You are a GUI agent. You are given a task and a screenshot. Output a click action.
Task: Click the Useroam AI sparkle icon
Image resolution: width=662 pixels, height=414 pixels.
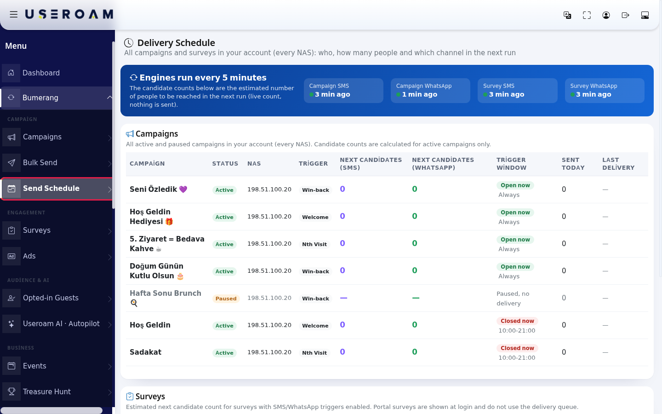point(11,324)
